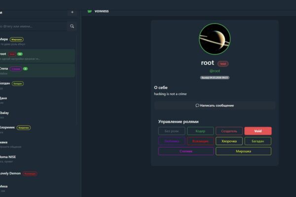
Task: Click the @root username tag
Action: 215,71
